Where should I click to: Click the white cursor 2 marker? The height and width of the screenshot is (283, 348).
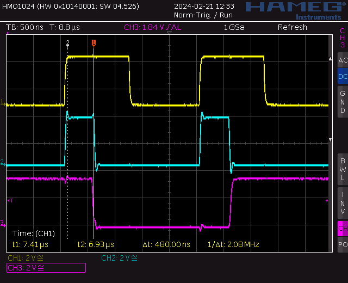(67, 42)
